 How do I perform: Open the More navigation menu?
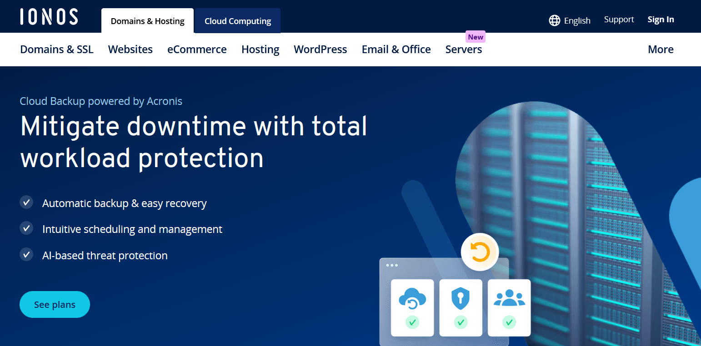tap(661, 49)
